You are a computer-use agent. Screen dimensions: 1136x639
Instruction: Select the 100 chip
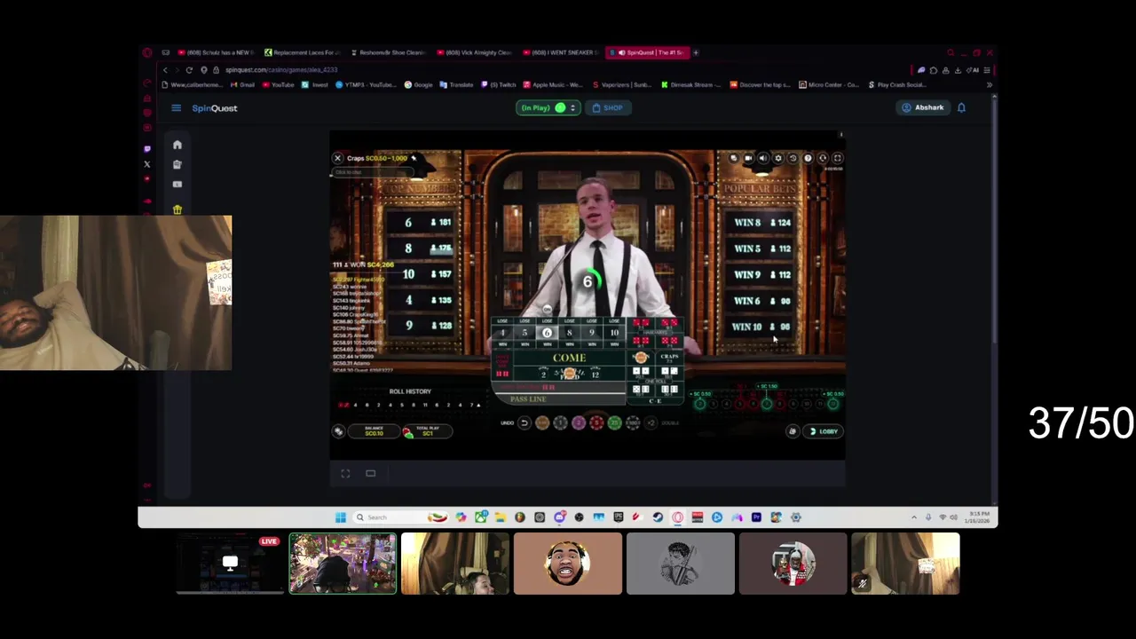pyautogui.click(x=633, y=422)
